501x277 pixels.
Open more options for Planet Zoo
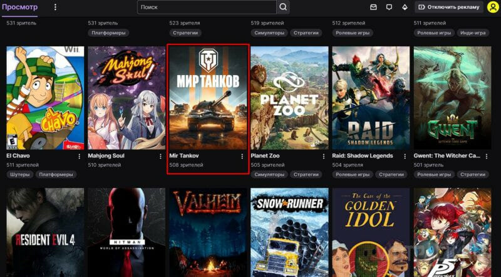coord(324,156)
